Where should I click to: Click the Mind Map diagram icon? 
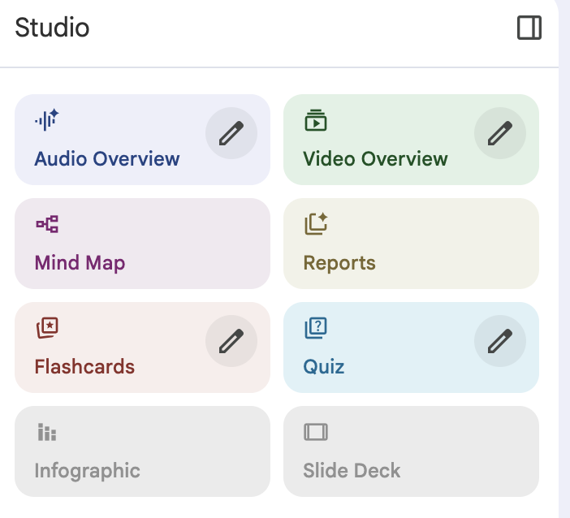coord(47,224)
